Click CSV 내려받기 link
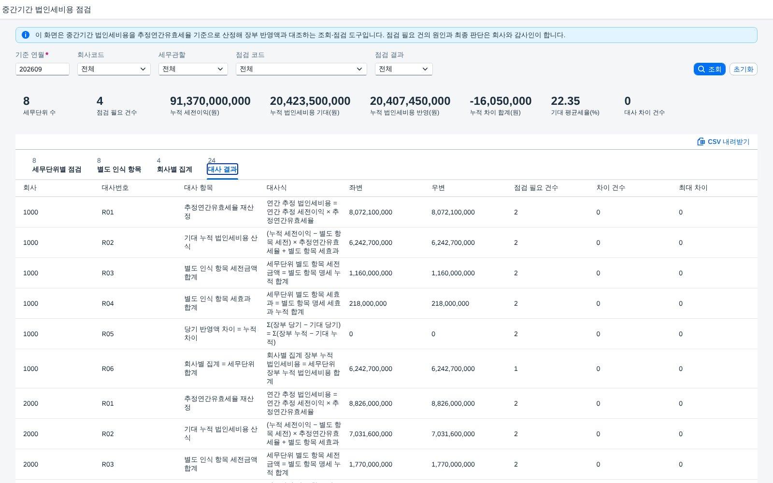 pyautogui.click(x=723, y=142)
